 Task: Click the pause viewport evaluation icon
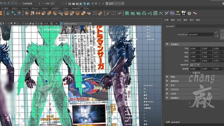click(96, 3)
